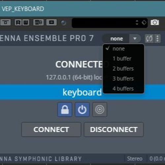Click the Write automation W button
The height and width of the screenshot is (165, 165).
point(26,22)
